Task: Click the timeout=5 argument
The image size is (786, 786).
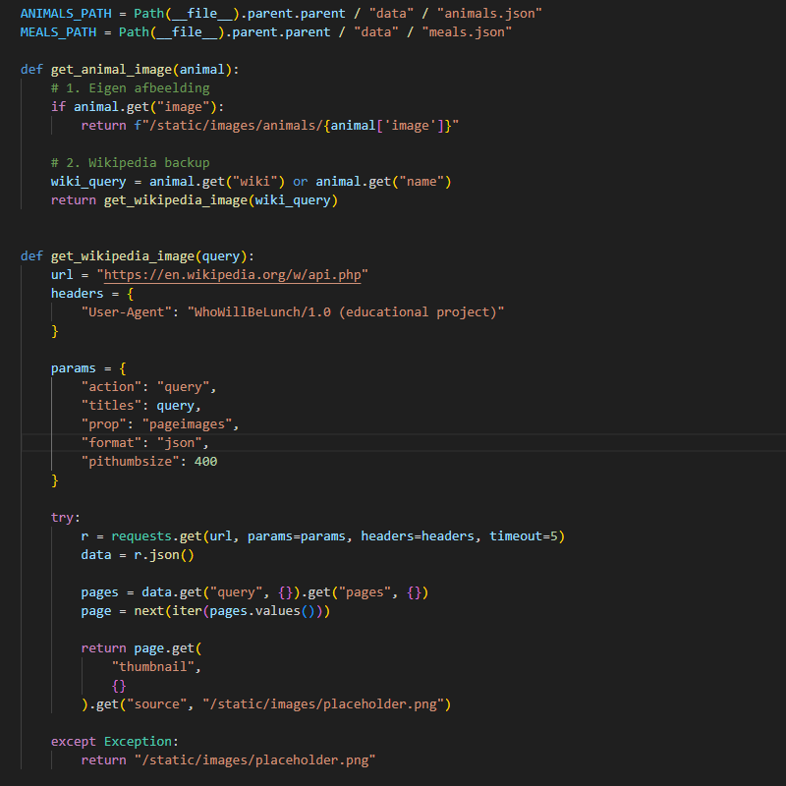Action: (x=526, y=536)
